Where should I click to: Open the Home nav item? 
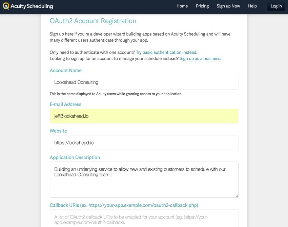pos(182,6)
